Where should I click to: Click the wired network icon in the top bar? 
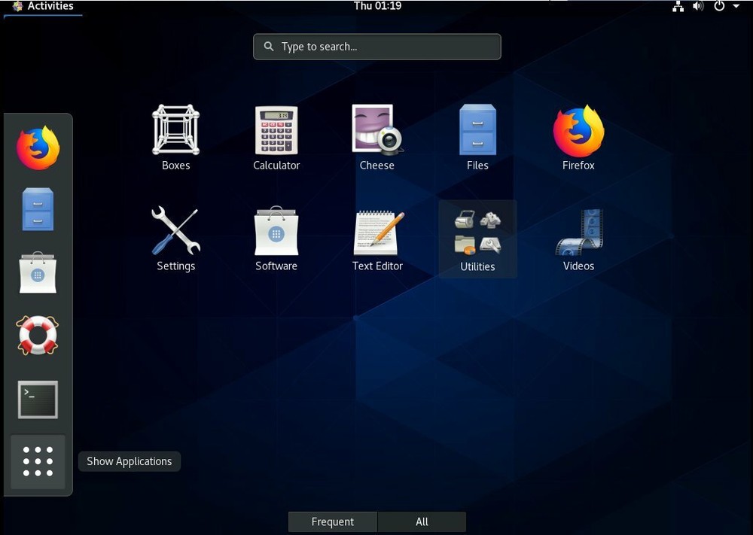(x=677, y=6)
